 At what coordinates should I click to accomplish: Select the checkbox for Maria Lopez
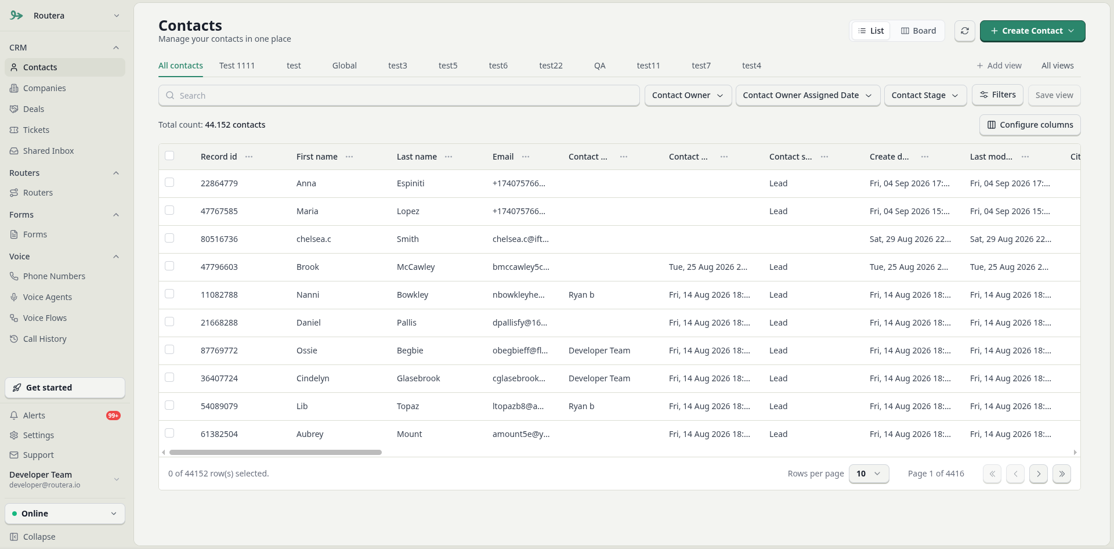click(169, 210)
